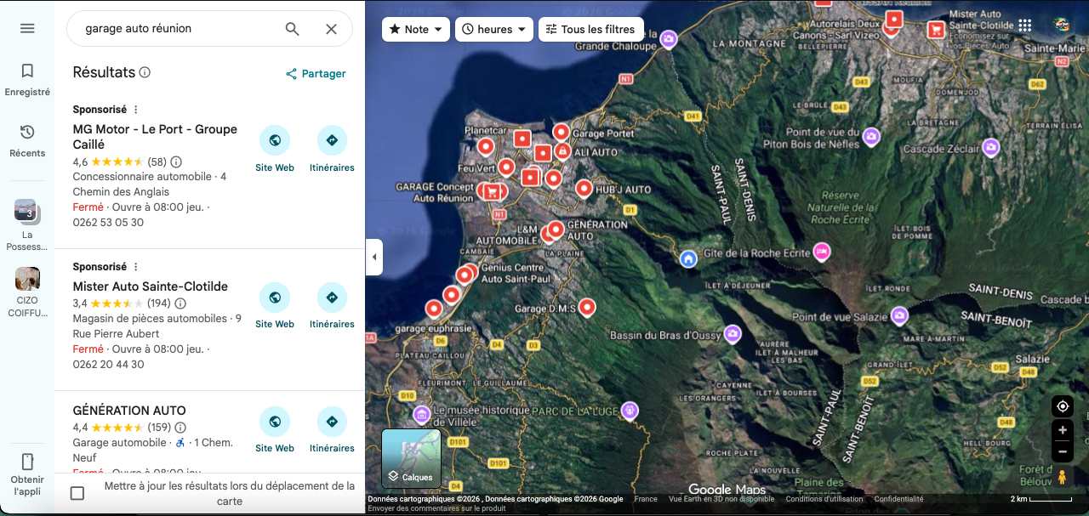
Task: Open MG Motor - Le Port listing
Action: pyautogui.click(x=155, y=137)
